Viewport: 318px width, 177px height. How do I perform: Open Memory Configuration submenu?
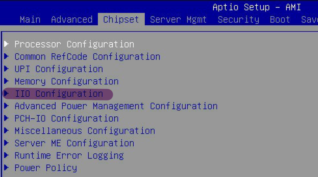(x=67, y=82)
